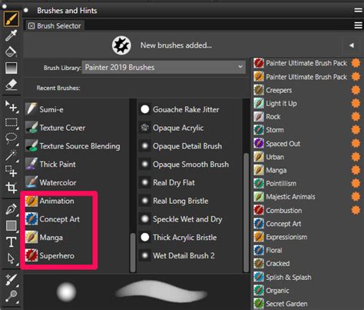Open the Combustion brush pack
Image resolution: width=364 pixels, height=310 pixels.
click(x=307, y=211)
